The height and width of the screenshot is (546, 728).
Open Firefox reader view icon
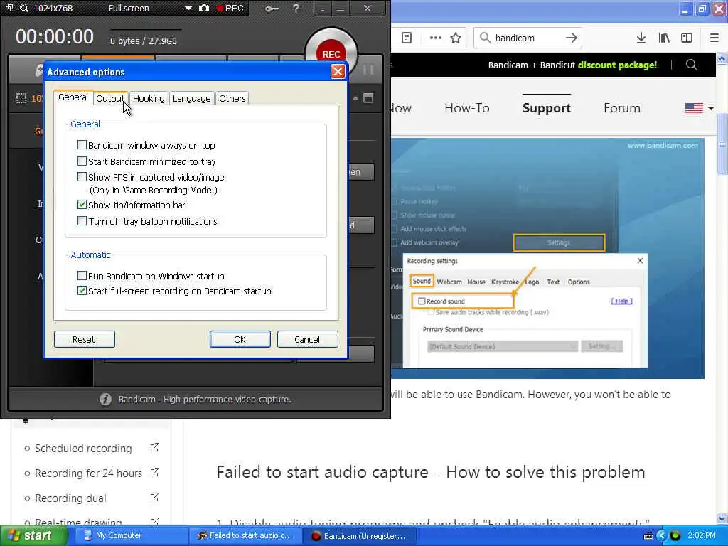click(407, 38)
